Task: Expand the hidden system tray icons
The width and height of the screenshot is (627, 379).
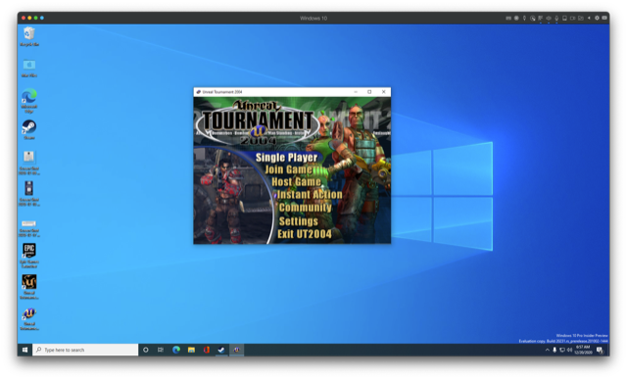Action: pos(547,350)
